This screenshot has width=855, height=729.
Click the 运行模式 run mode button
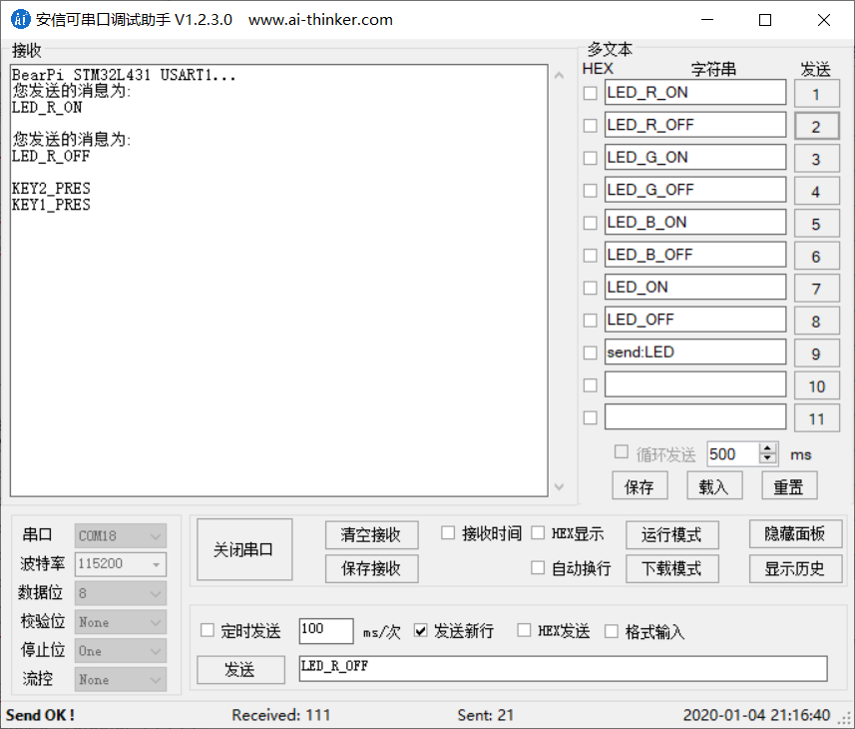tap(671, 534)
